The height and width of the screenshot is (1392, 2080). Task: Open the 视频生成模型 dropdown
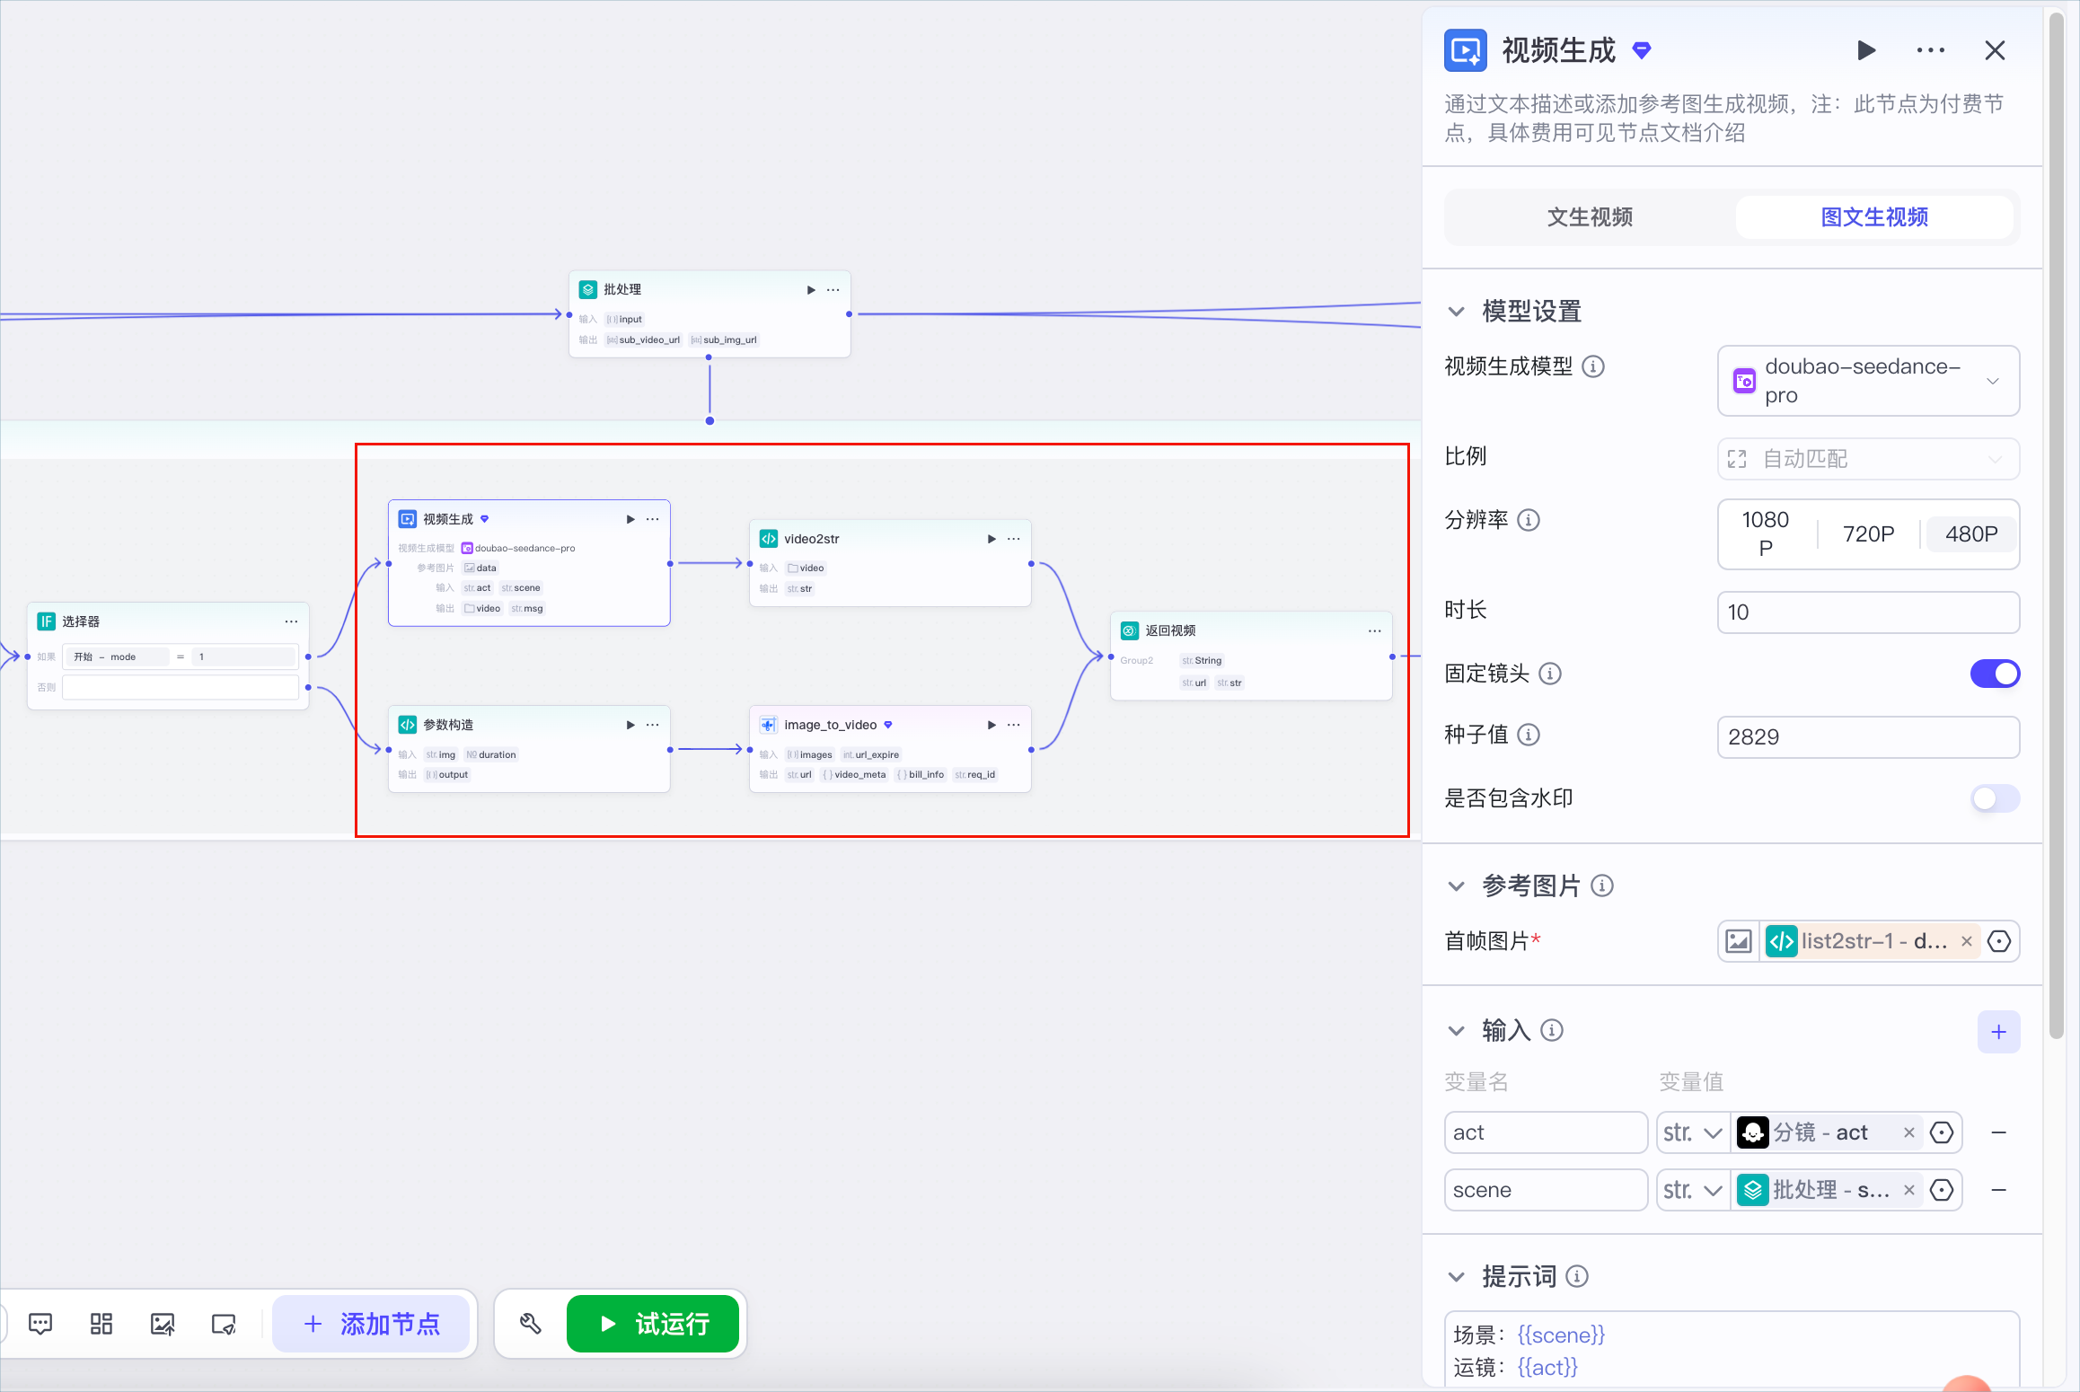tap(1868, 381)
